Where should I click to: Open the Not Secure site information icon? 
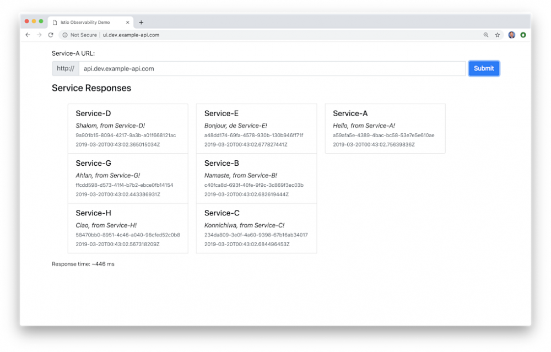coord(66,35)
